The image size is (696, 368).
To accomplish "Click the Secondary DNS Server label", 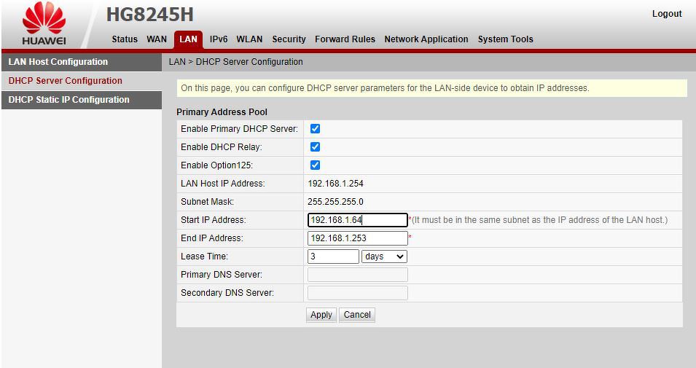I will click(227, 292).
